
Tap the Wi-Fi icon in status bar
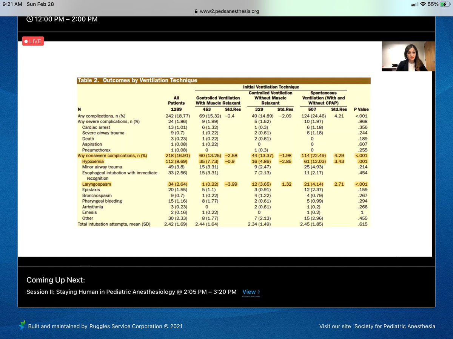click(423, 4)
